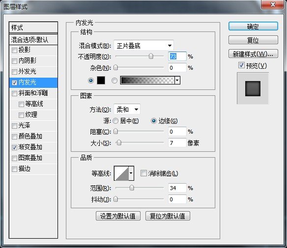Check the 消除锯齿 anti-alias checkbox
This screenshot has width=287, height=248.
pos(143,173)
